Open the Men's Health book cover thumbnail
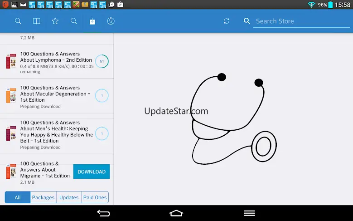This screenshot has height=221, width=353. (11, 133)
